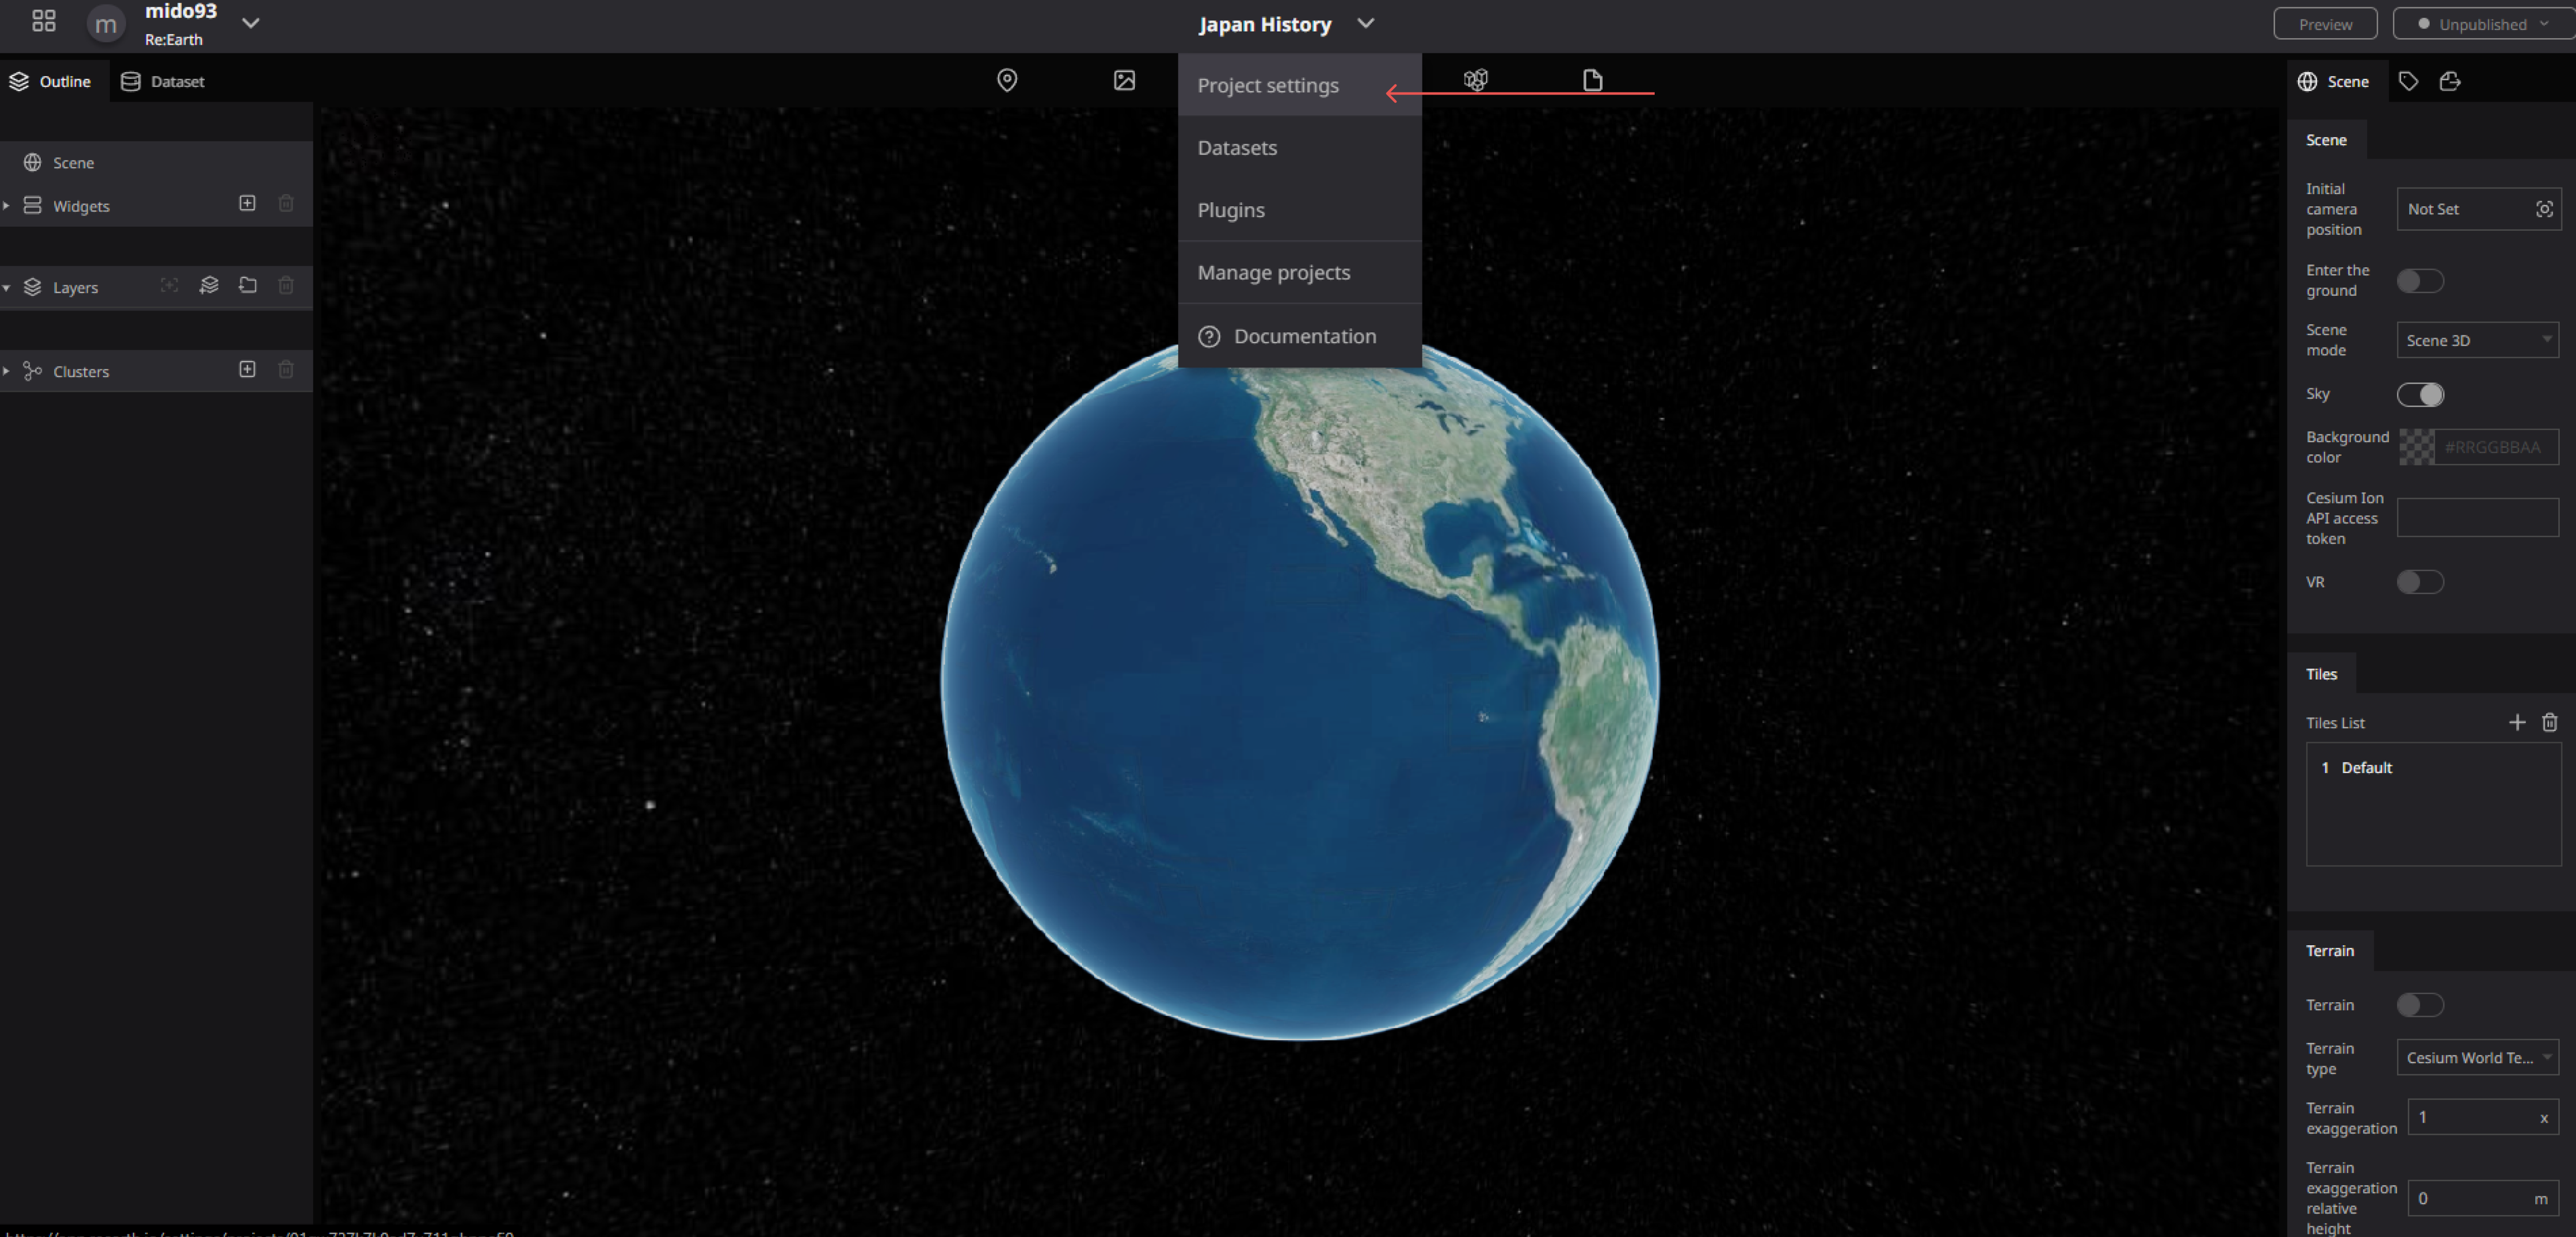Open Documentation from the dropdown menu
Screen dimensions: 2576x1237
coord(1299,336)
